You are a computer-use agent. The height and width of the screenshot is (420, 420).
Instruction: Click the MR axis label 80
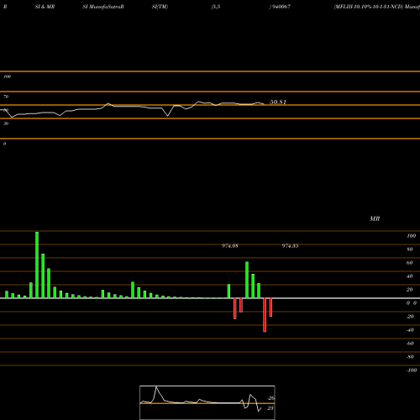click(410, 249)
